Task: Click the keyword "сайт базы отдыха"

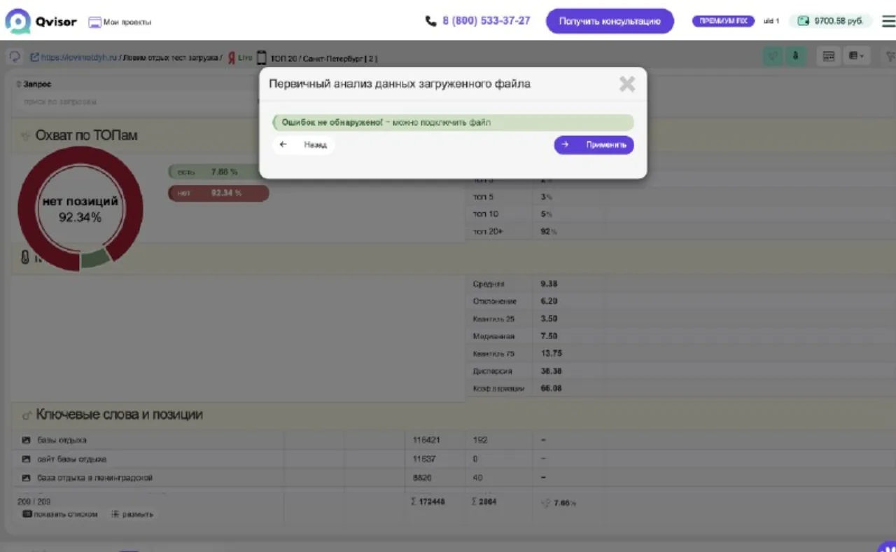Action: tap(71, 459)
